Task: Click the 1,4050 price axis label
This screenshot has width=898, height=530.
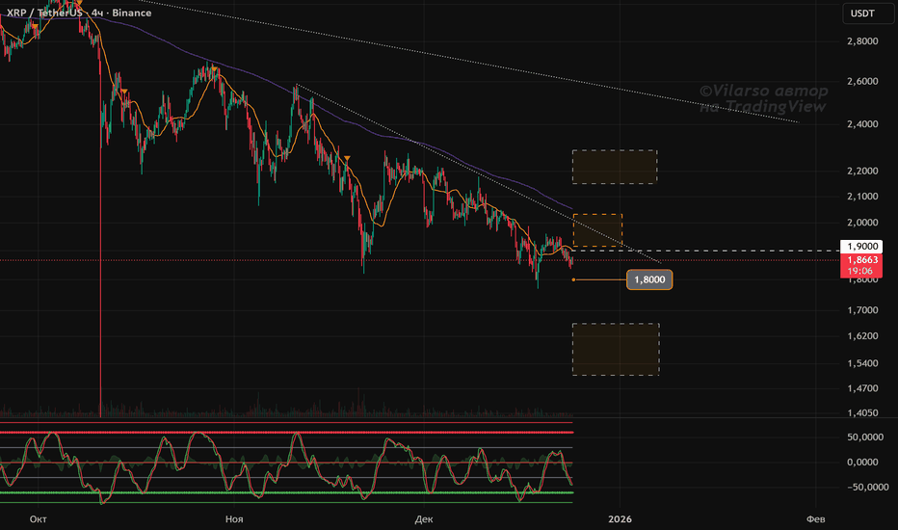Action: tap(862, 413)
